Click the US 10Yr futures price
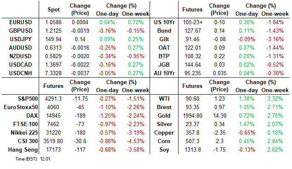 (x=193, y=22)
